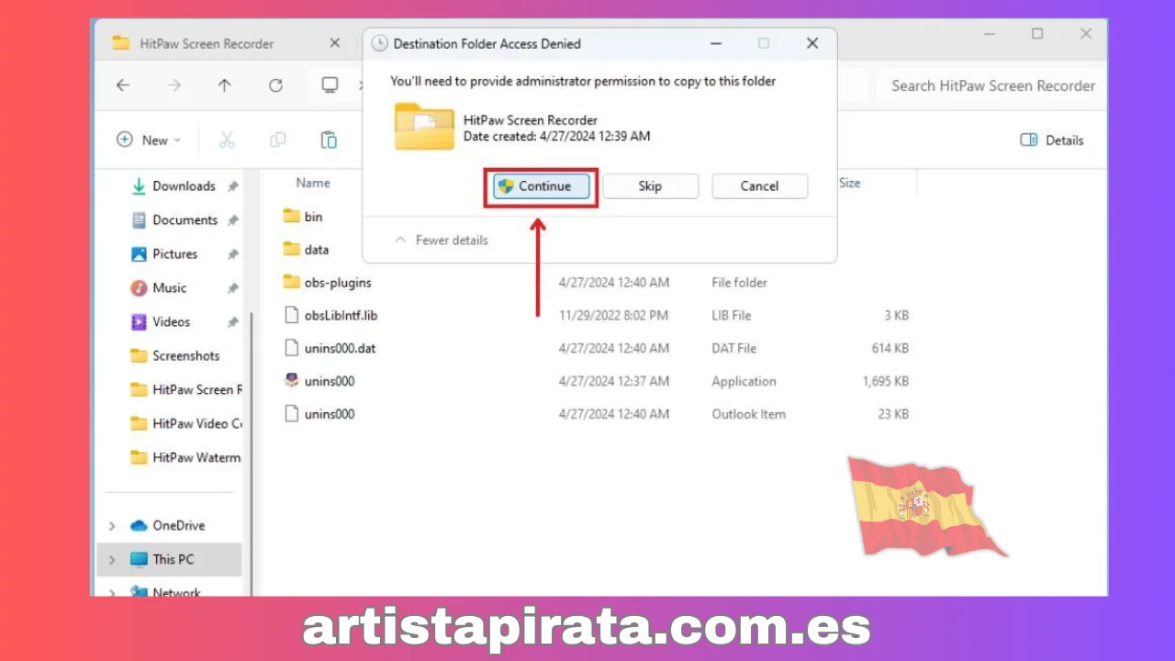Click the Paste clipboard icon
1175x661 pixels.
point(329,140)
